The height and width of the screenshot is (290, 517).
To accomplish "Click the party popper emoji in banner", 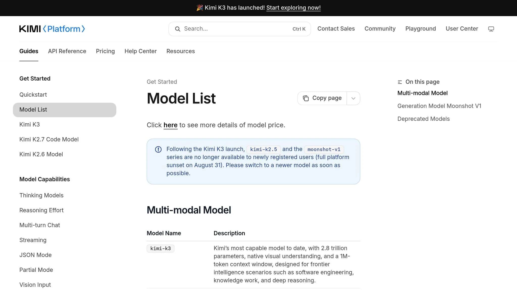I will click(x=200, y=8).
